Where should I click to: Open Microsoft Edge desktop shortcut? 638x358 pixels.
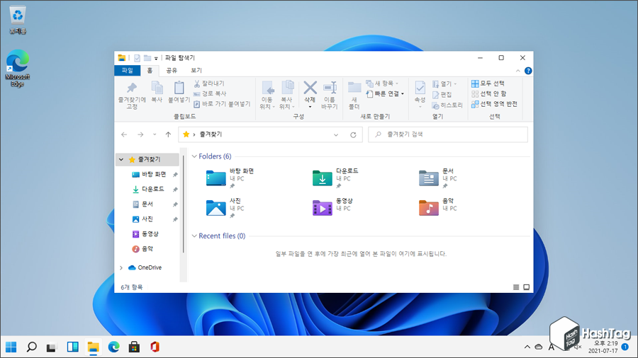[18, 68]
